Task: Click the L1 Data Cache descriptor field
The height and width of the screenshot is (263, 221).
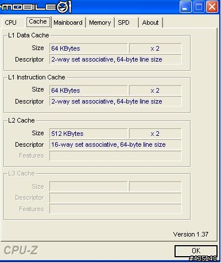Action: (x=115, y=59)
